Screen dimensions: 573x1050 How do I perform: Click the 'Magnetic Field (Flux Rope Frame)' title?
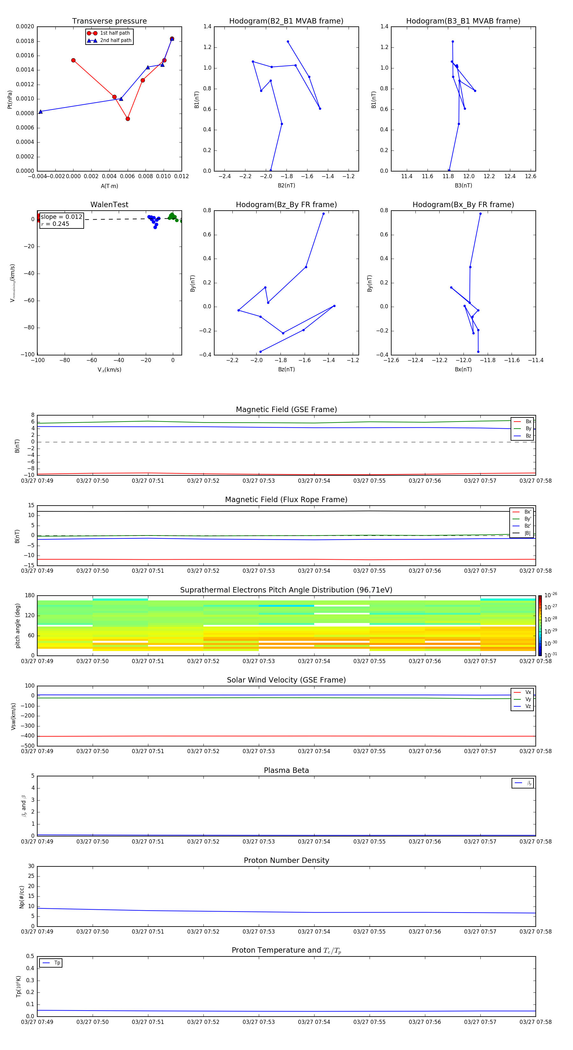pos(286,500)
